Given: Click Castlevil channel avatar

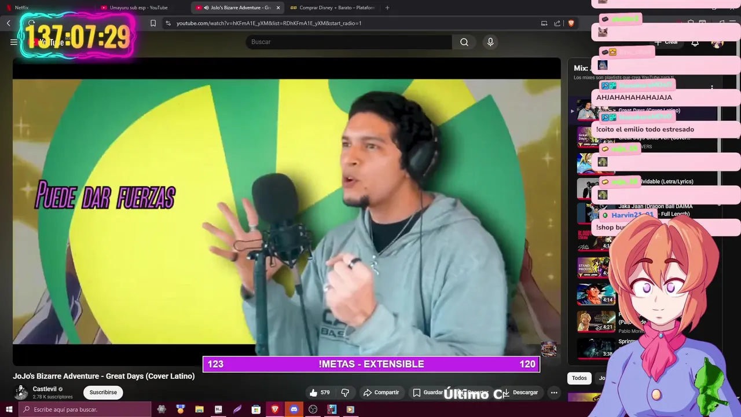Looking at the screenshot, I should click(x=21, y=393).
